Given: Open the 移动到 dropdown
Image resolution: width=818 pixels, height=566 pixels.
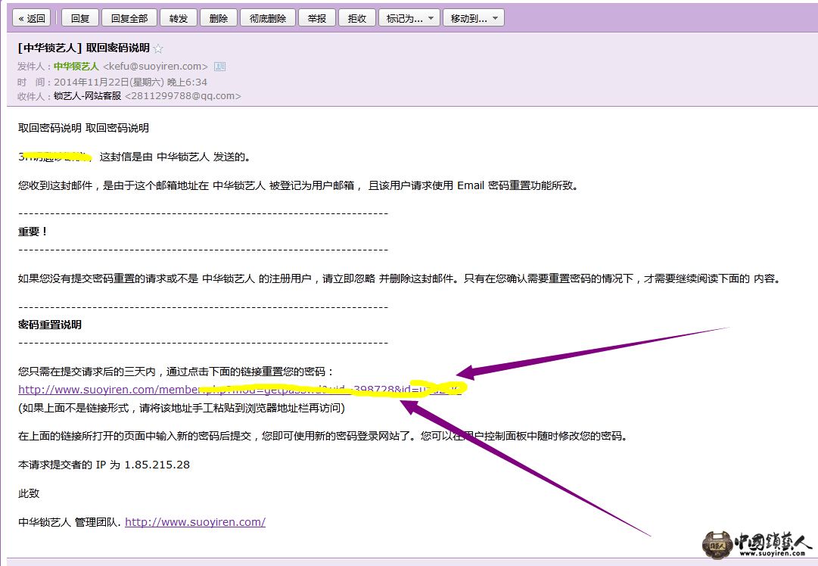Looking at the screenshot, I should [474, 18].
